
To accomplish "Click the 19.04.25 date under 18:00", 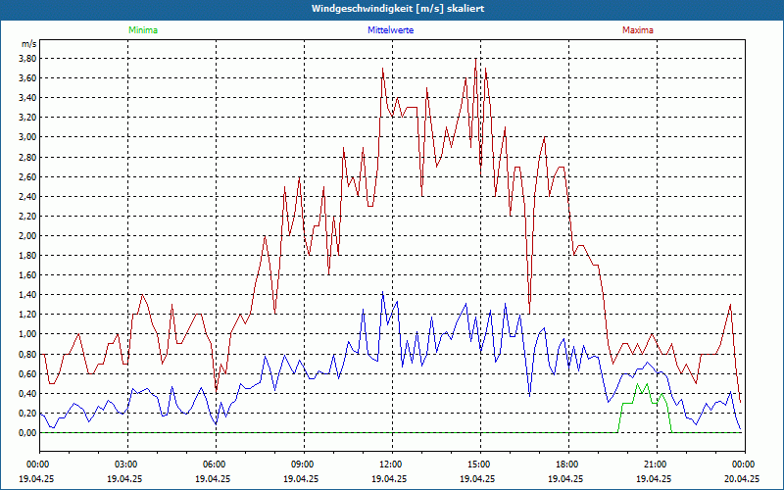I will coord(565,478).
